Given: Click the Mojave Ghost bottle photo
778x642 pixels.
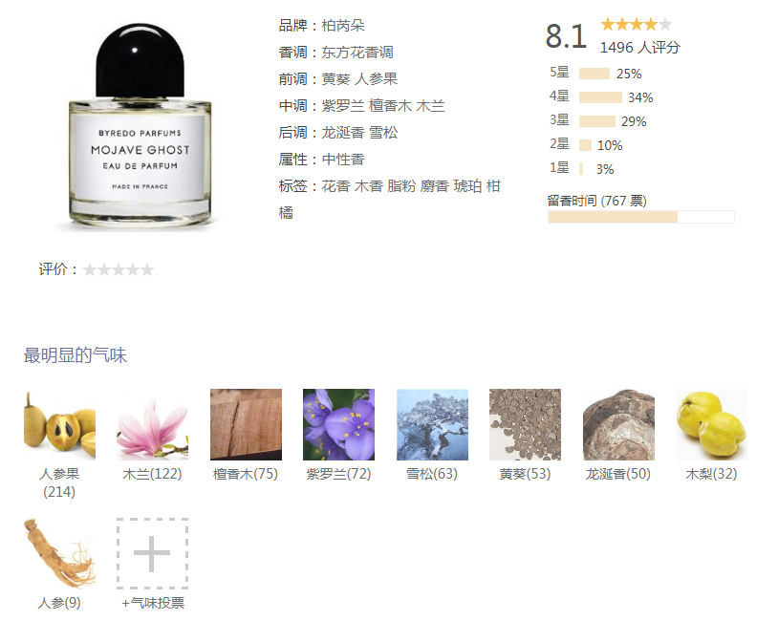Looking at the screenshot, I should pos(140,127).
